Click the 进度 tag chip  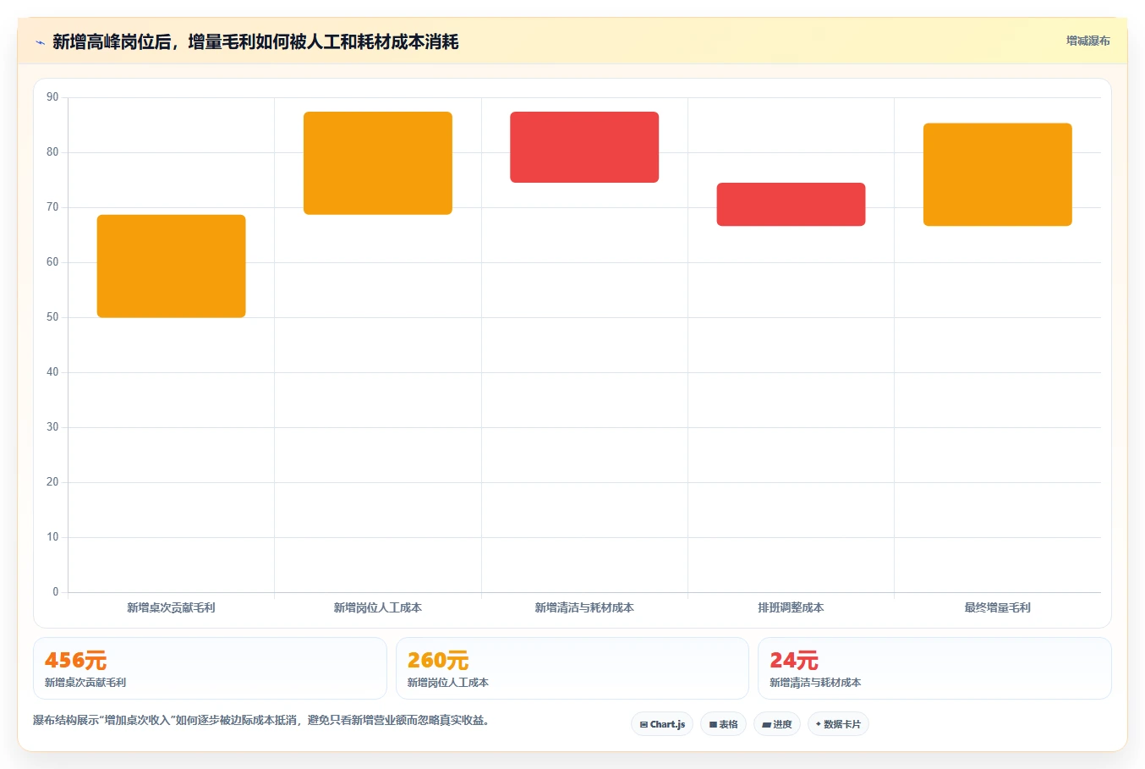tap(777, 724)
